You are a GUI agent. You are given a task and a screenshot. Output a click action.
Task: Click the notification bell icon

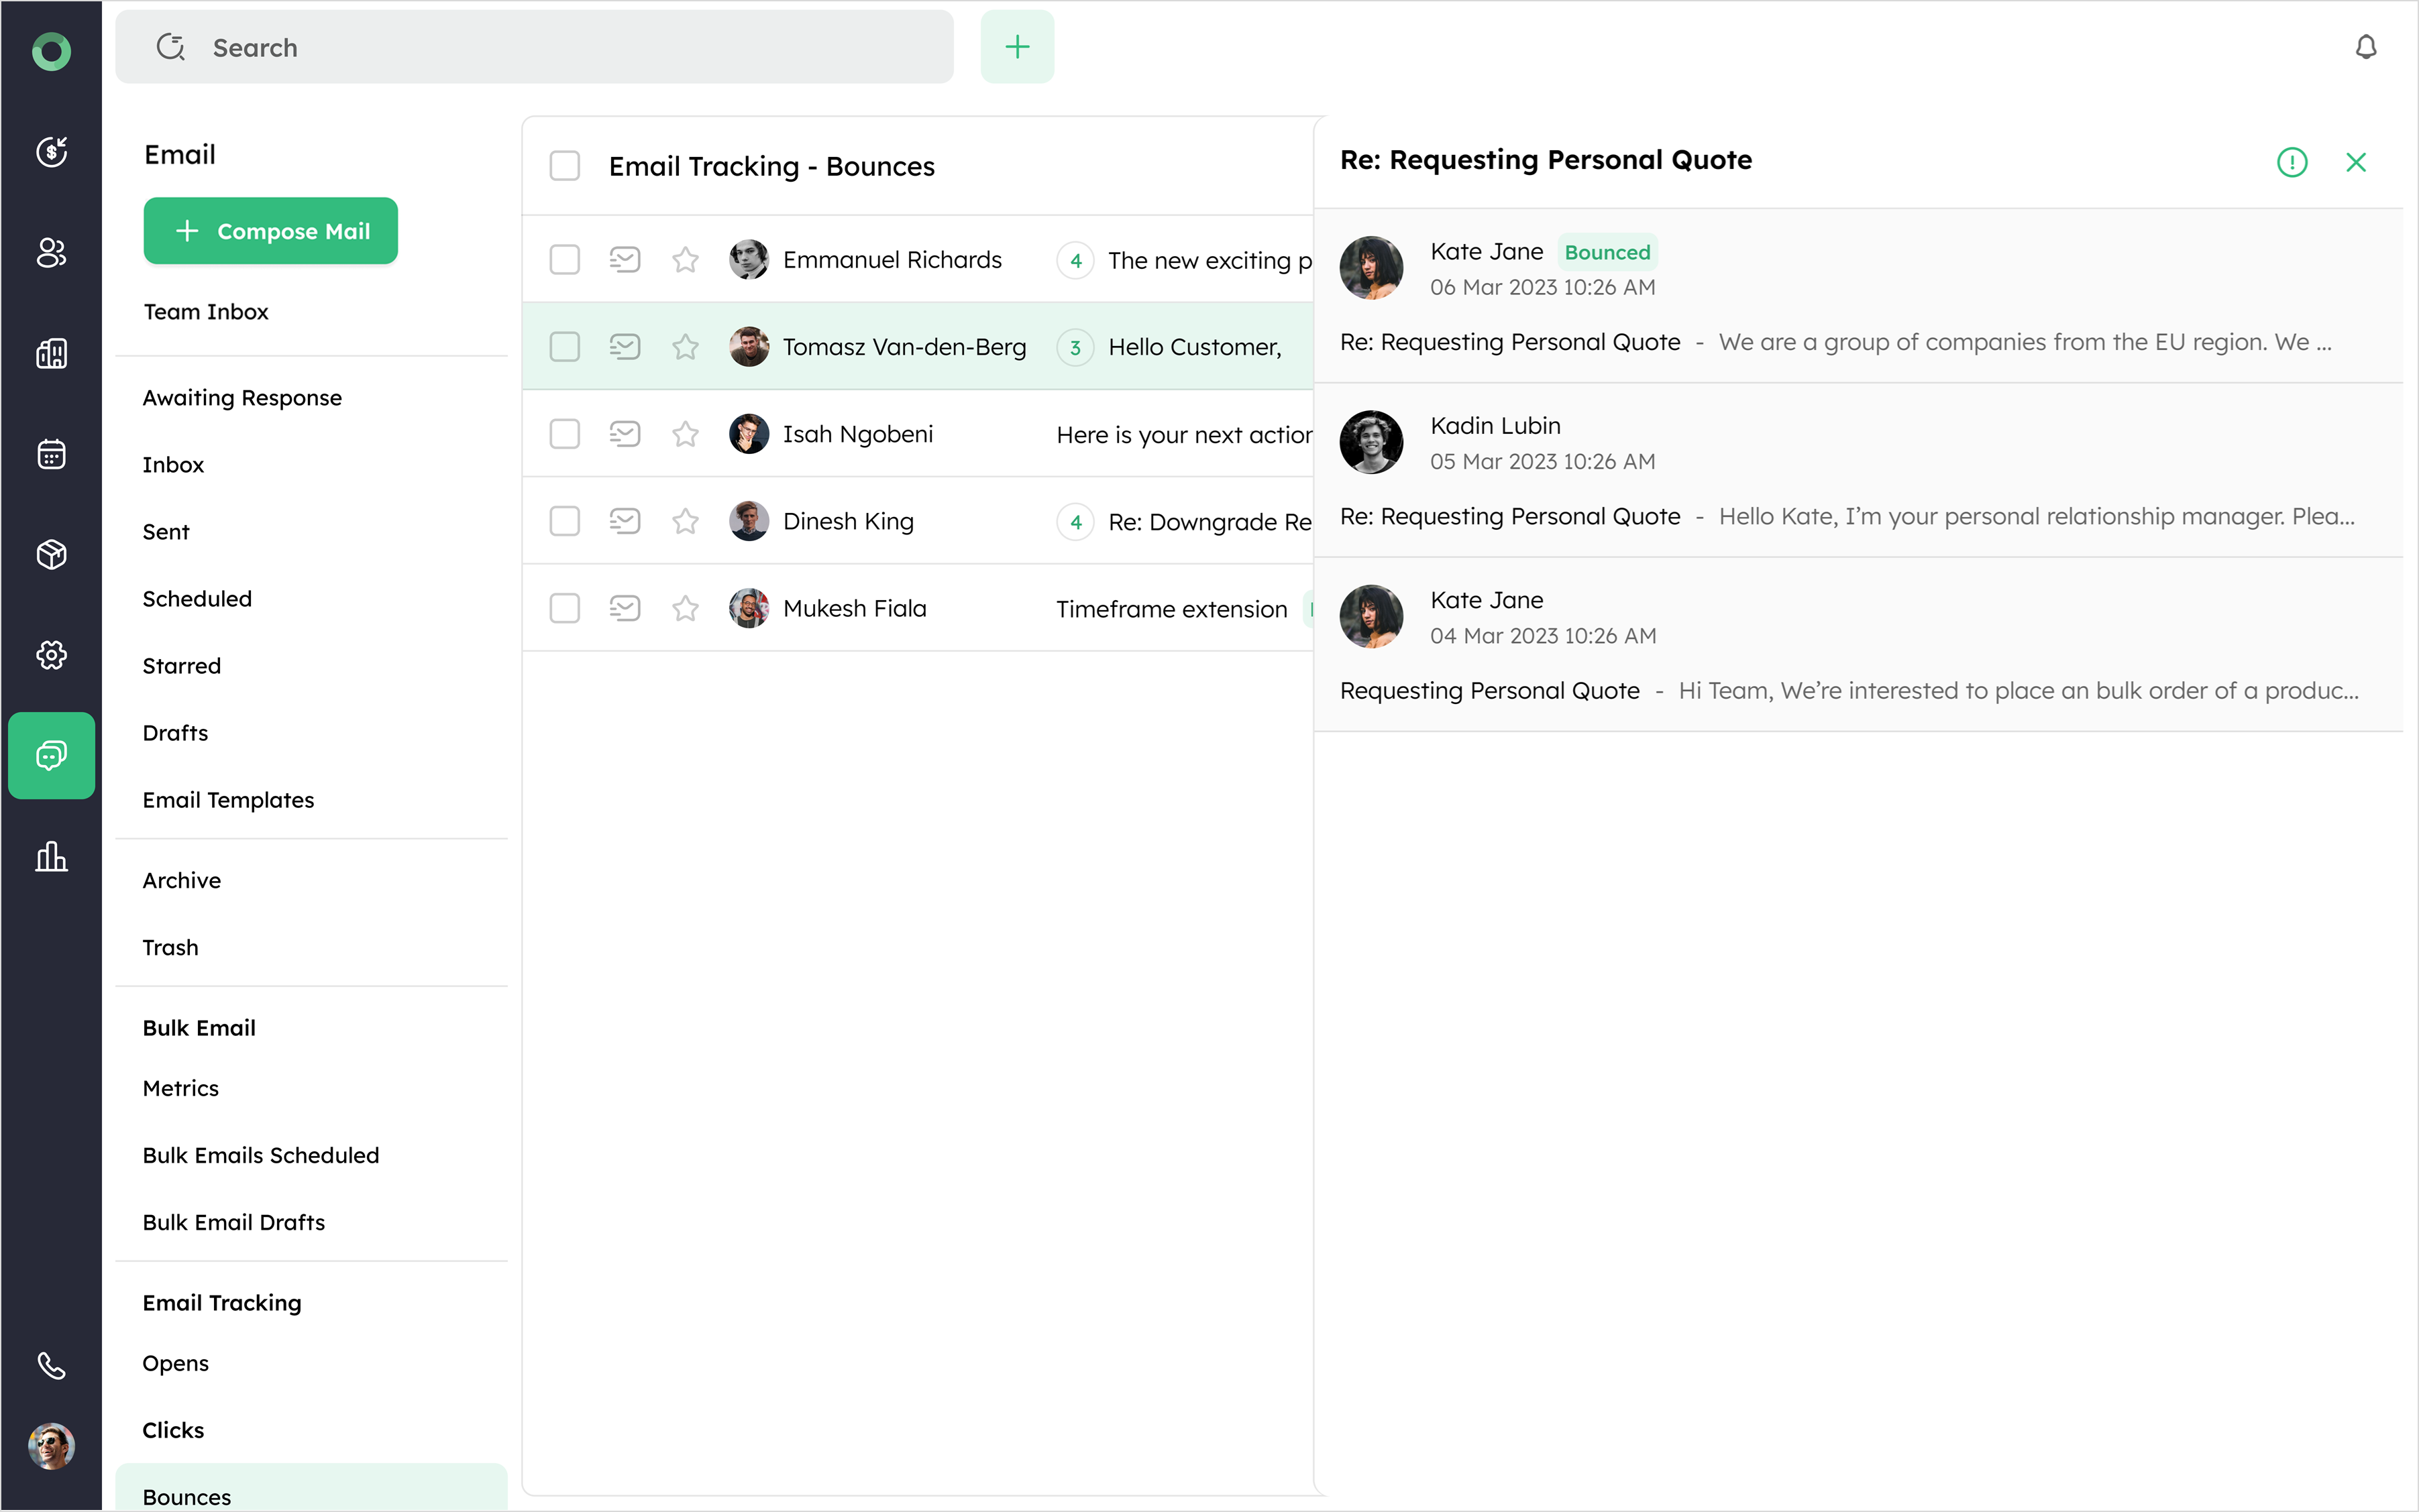[x=2365, y=47]
